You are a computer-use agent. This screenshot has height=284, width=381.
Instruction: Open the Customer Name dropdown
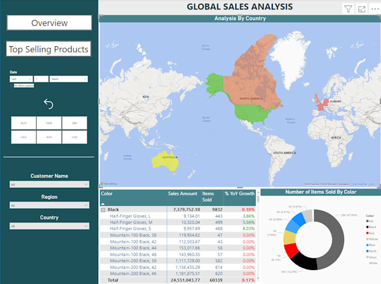pos(49,184)
